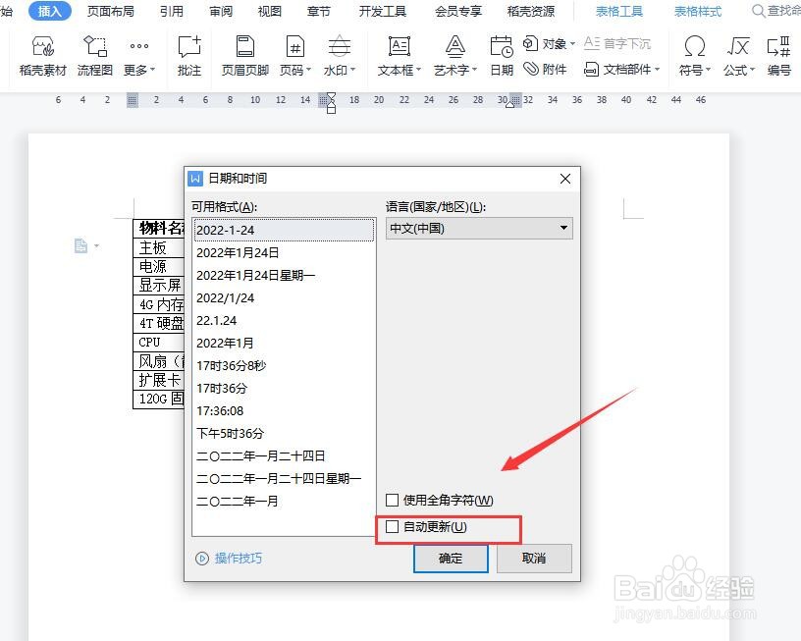Open the 表格样式 tab

(x=697, y=12)
